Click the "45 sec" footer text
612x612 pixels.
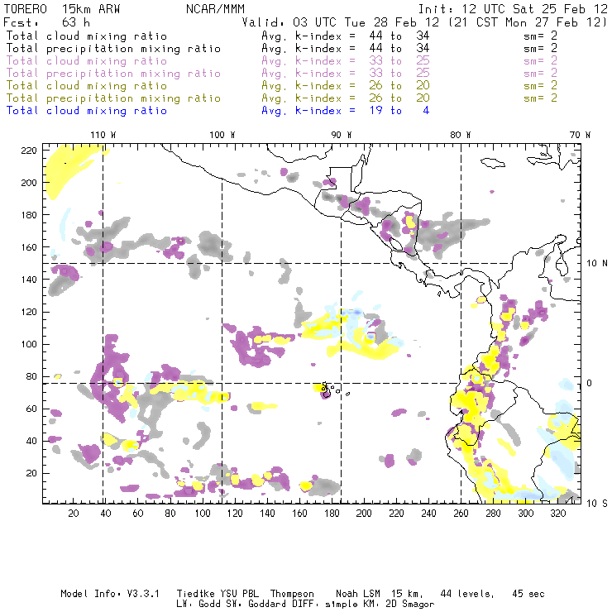(528, 594)
